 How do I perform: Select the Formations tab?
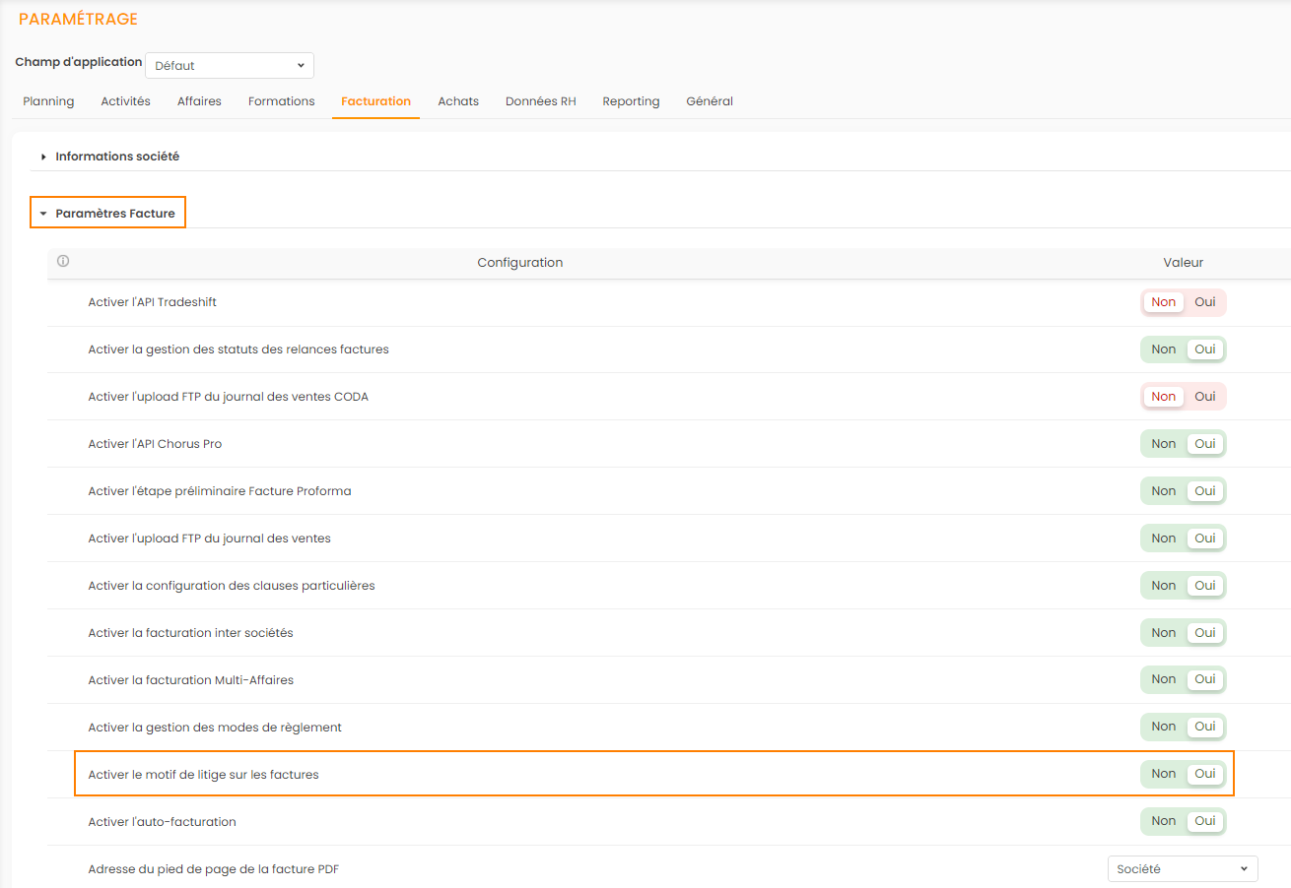pos(281,101)
